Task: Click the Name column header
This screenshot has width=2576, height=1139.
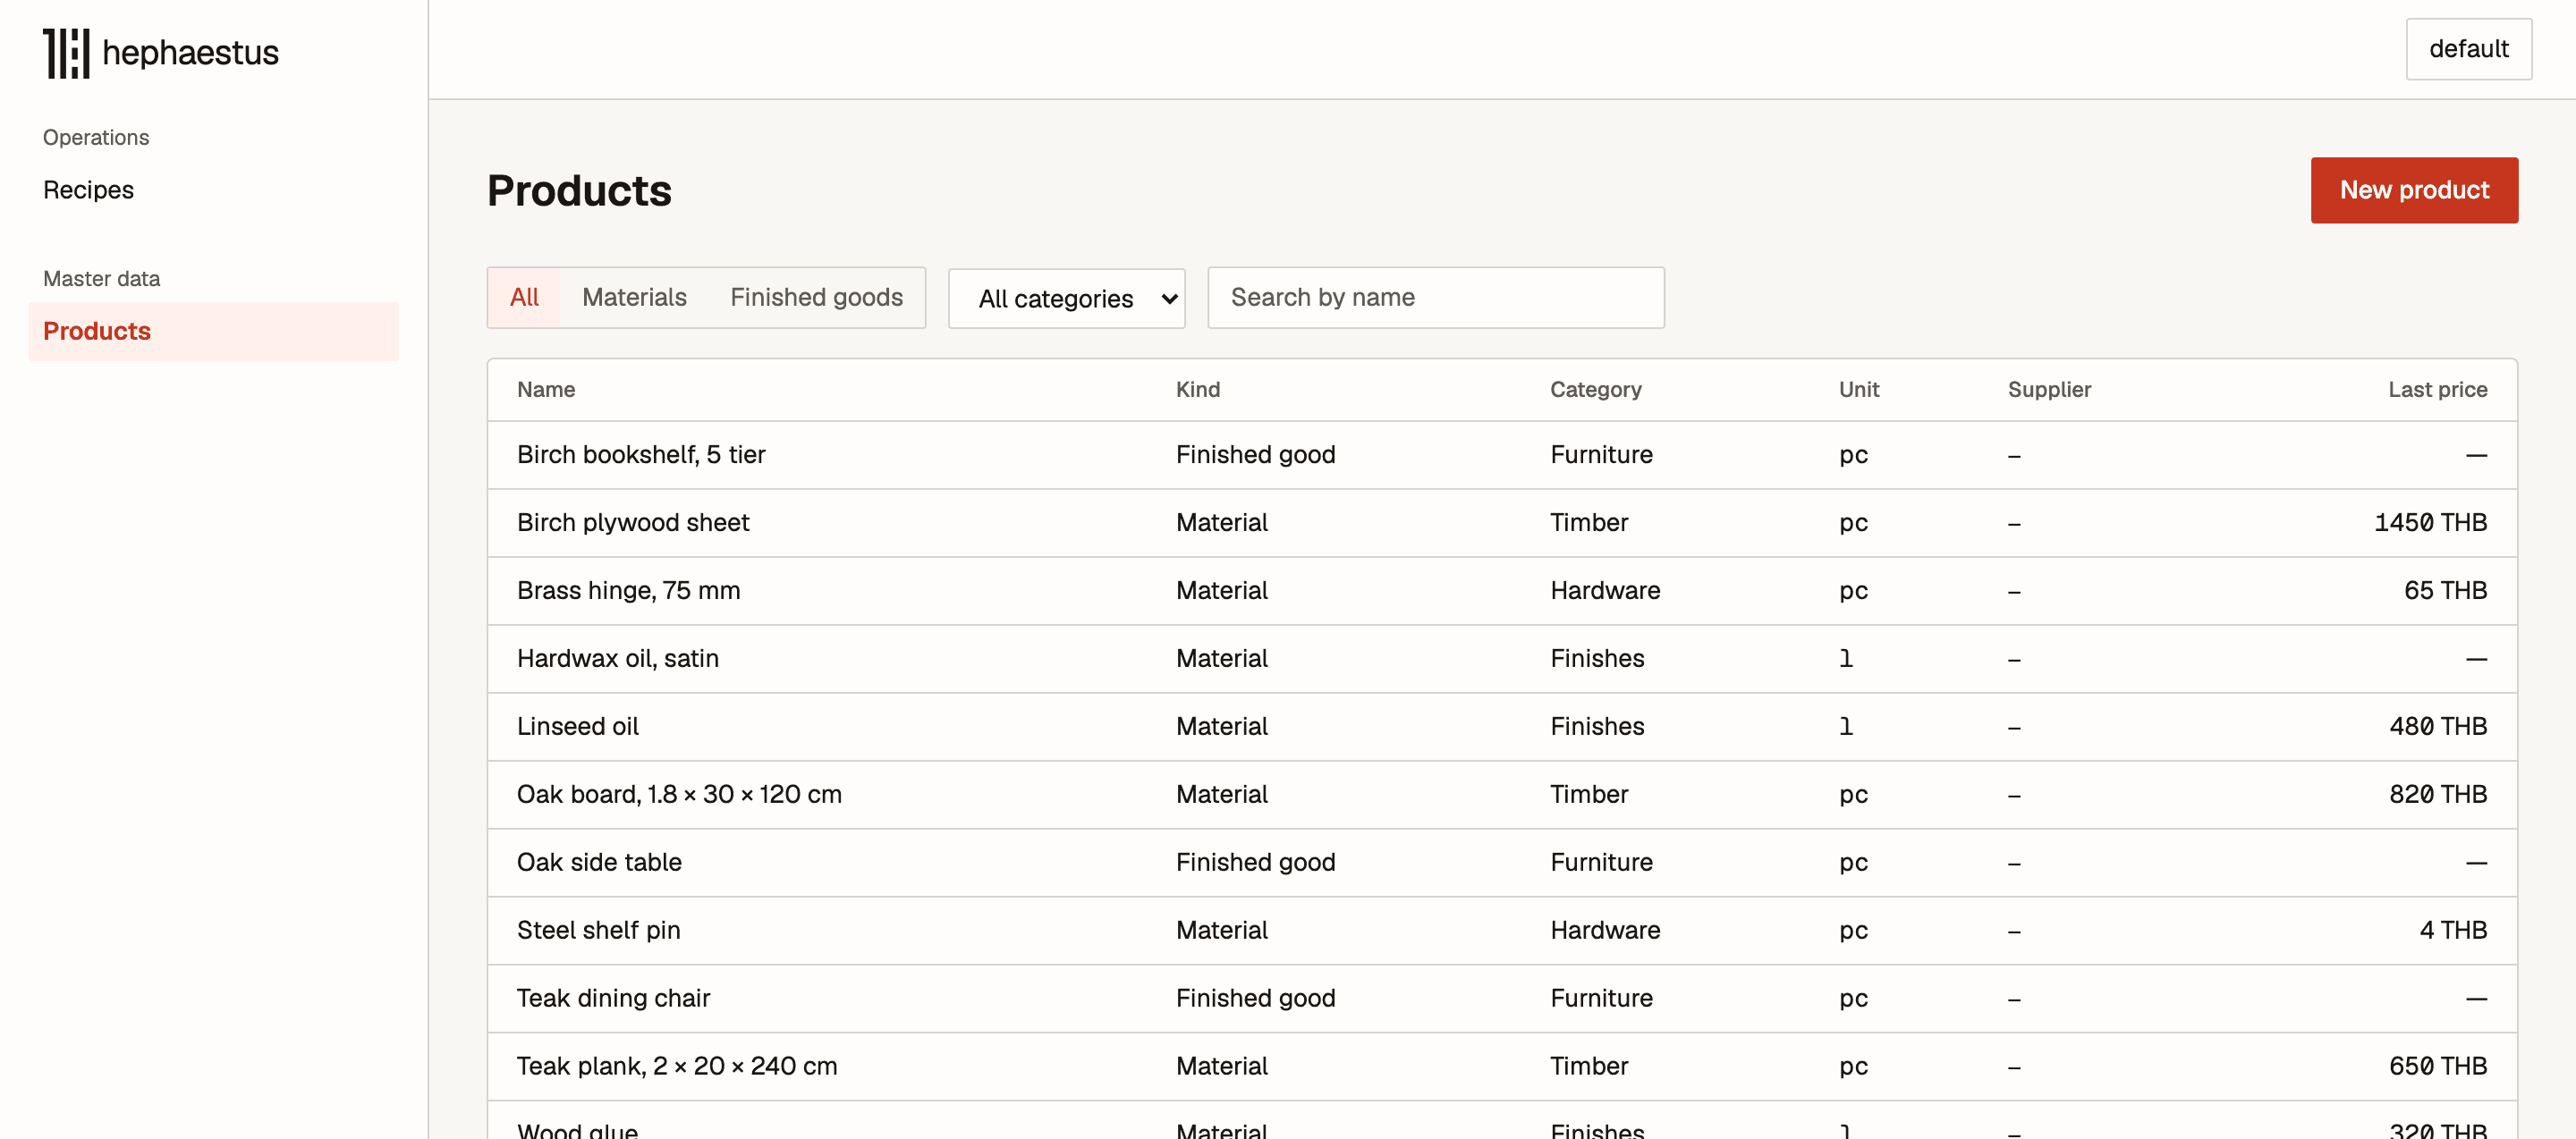Action: 546,390
